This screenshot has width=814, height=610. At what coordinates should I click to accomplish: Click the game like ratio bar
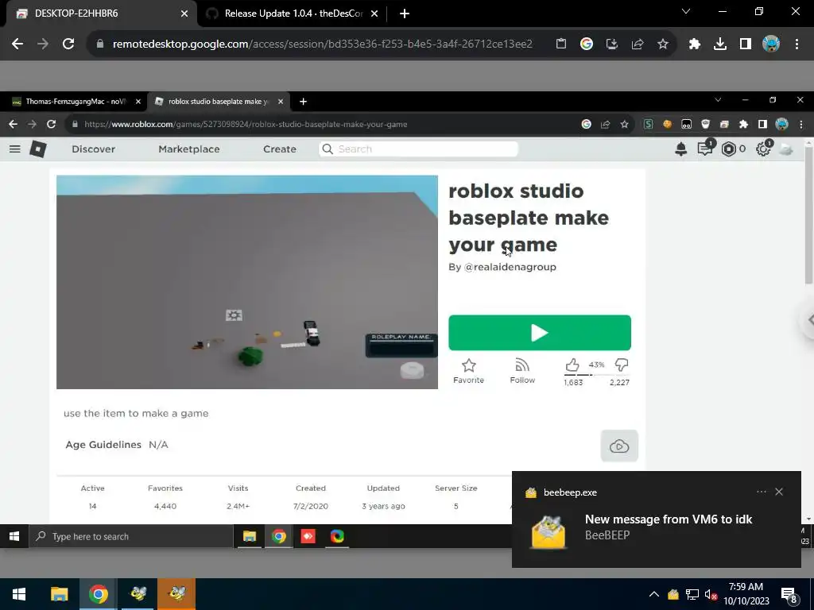[x=597, y=375]
